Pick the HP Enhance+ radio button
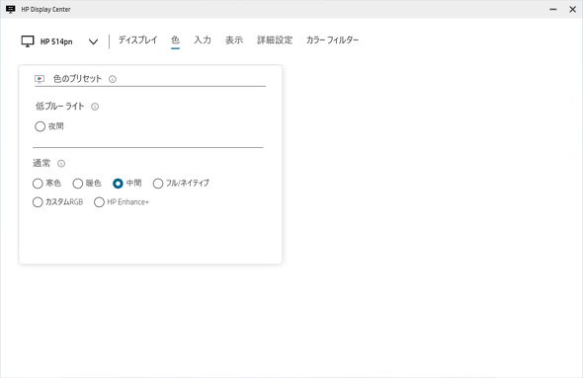 (99, 202)
